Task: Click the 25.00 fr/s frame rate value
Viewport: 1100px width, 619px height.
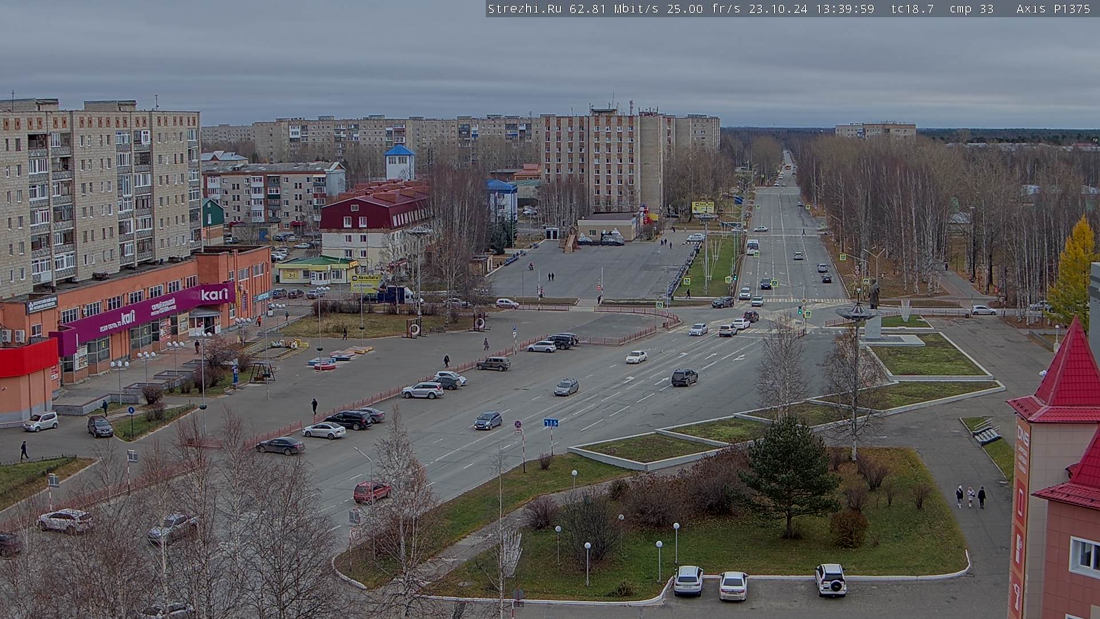Action: pyautogui.click(x=702, y=9)
